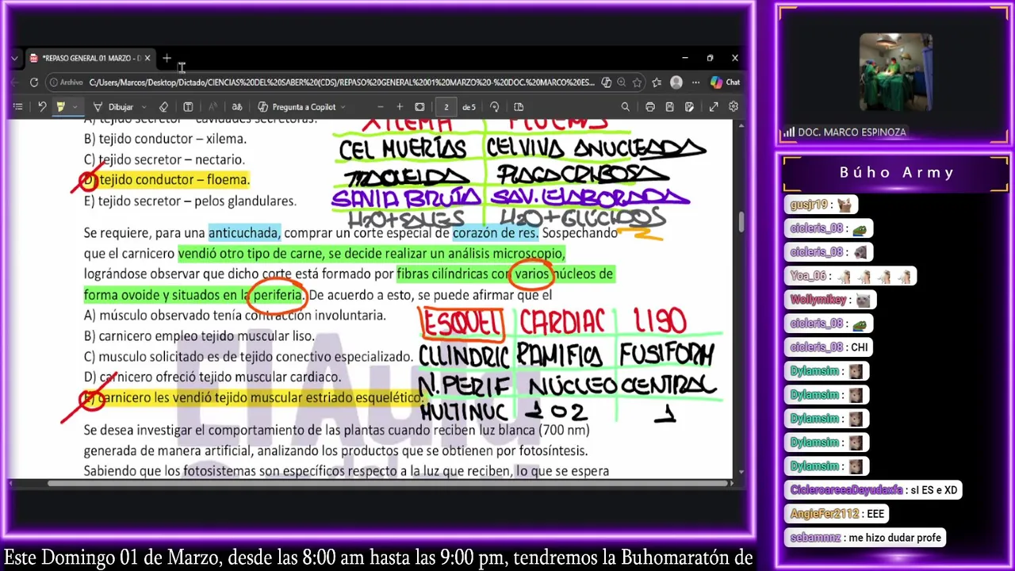This screenshot has height=571, width=1015.
Task: Save the PDF document
Action: pos(669,107)
